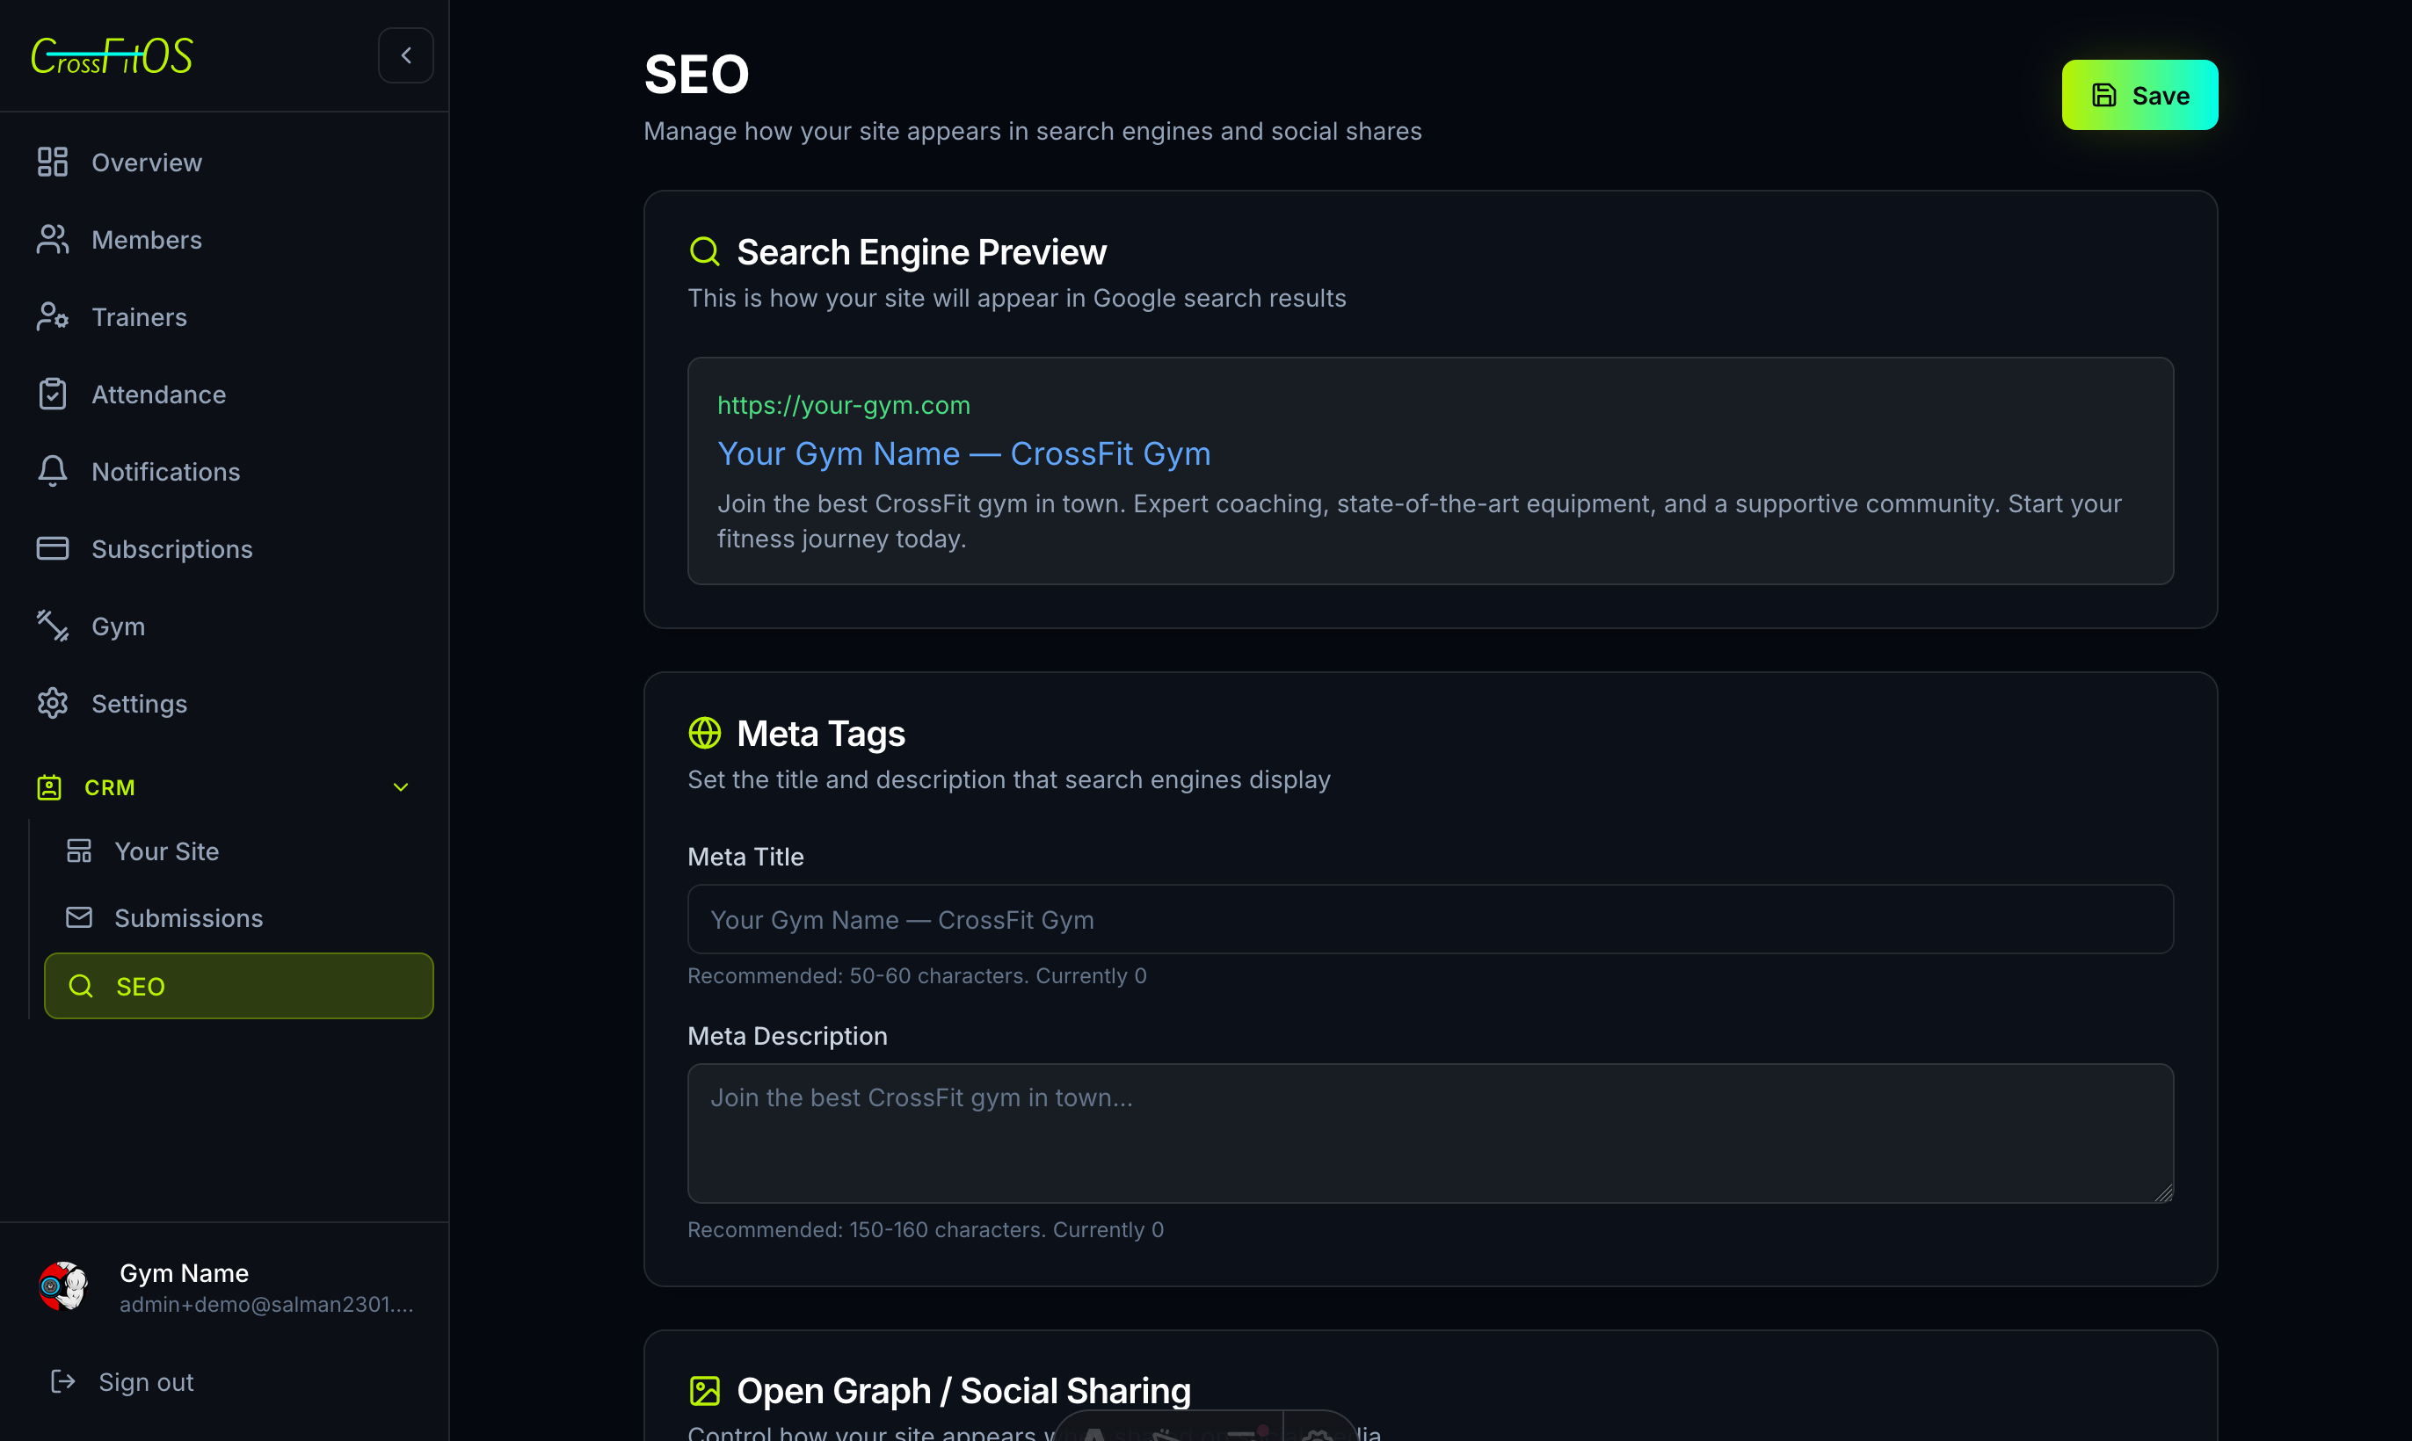The image size is (2412, 1441).
Task: Click the Gym dumbbell icon
Action: 53,626
